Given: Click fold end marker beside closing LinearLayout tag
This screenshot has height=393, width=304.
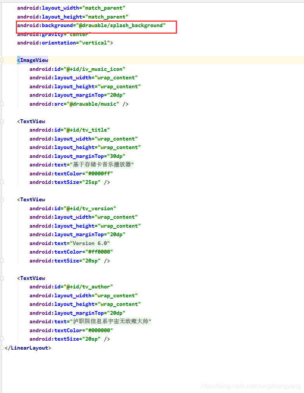Looking at the screenshot, I should (2, 348).
